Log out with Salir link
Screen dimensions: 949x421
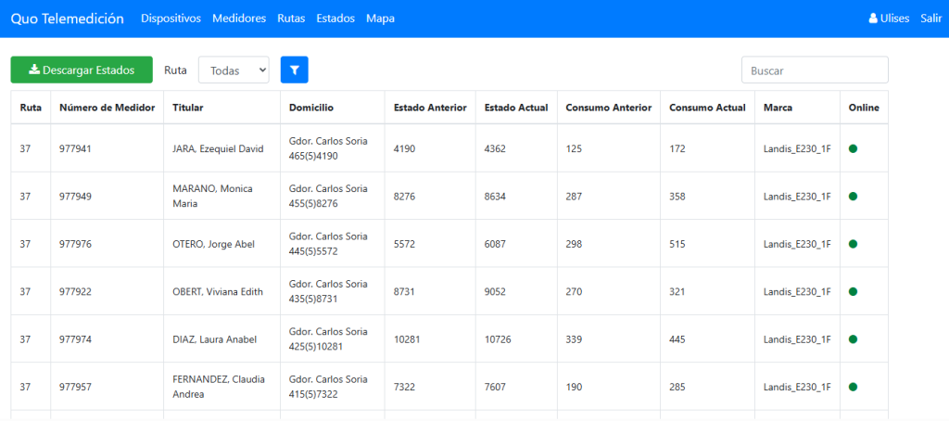[930, 19]
